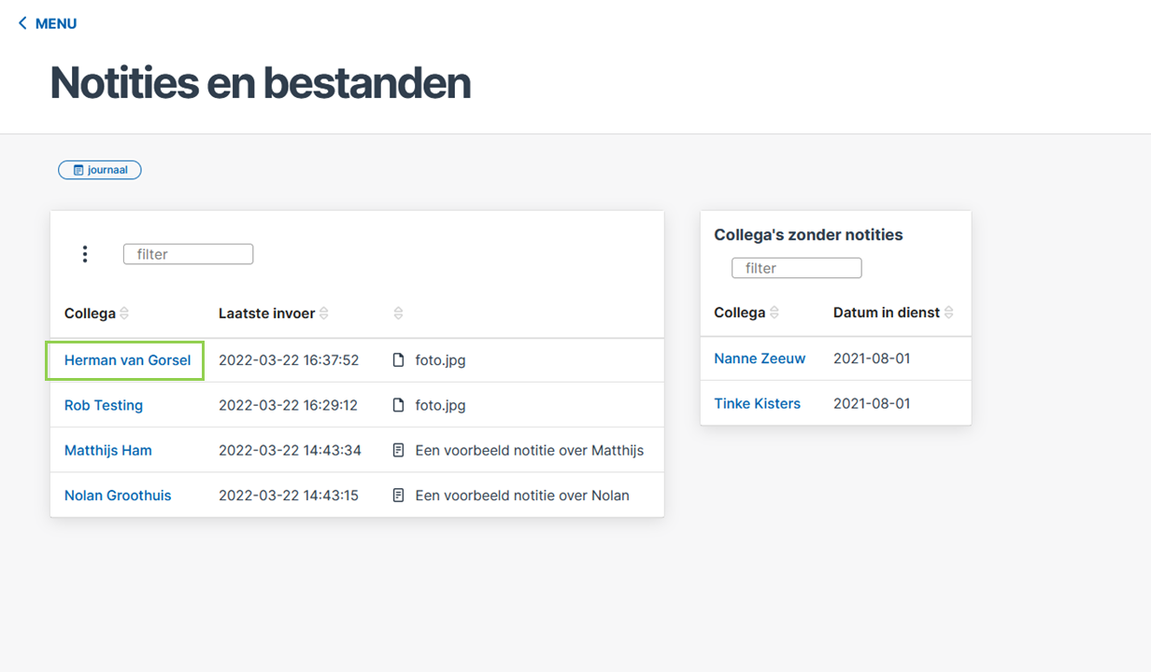
Task: Click timestamp 2022-03-22 14:43:34
Action: point(289,450)
